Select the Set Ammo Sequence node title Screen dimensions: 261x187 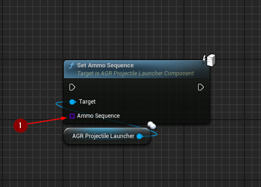click(x=105, y=65)
